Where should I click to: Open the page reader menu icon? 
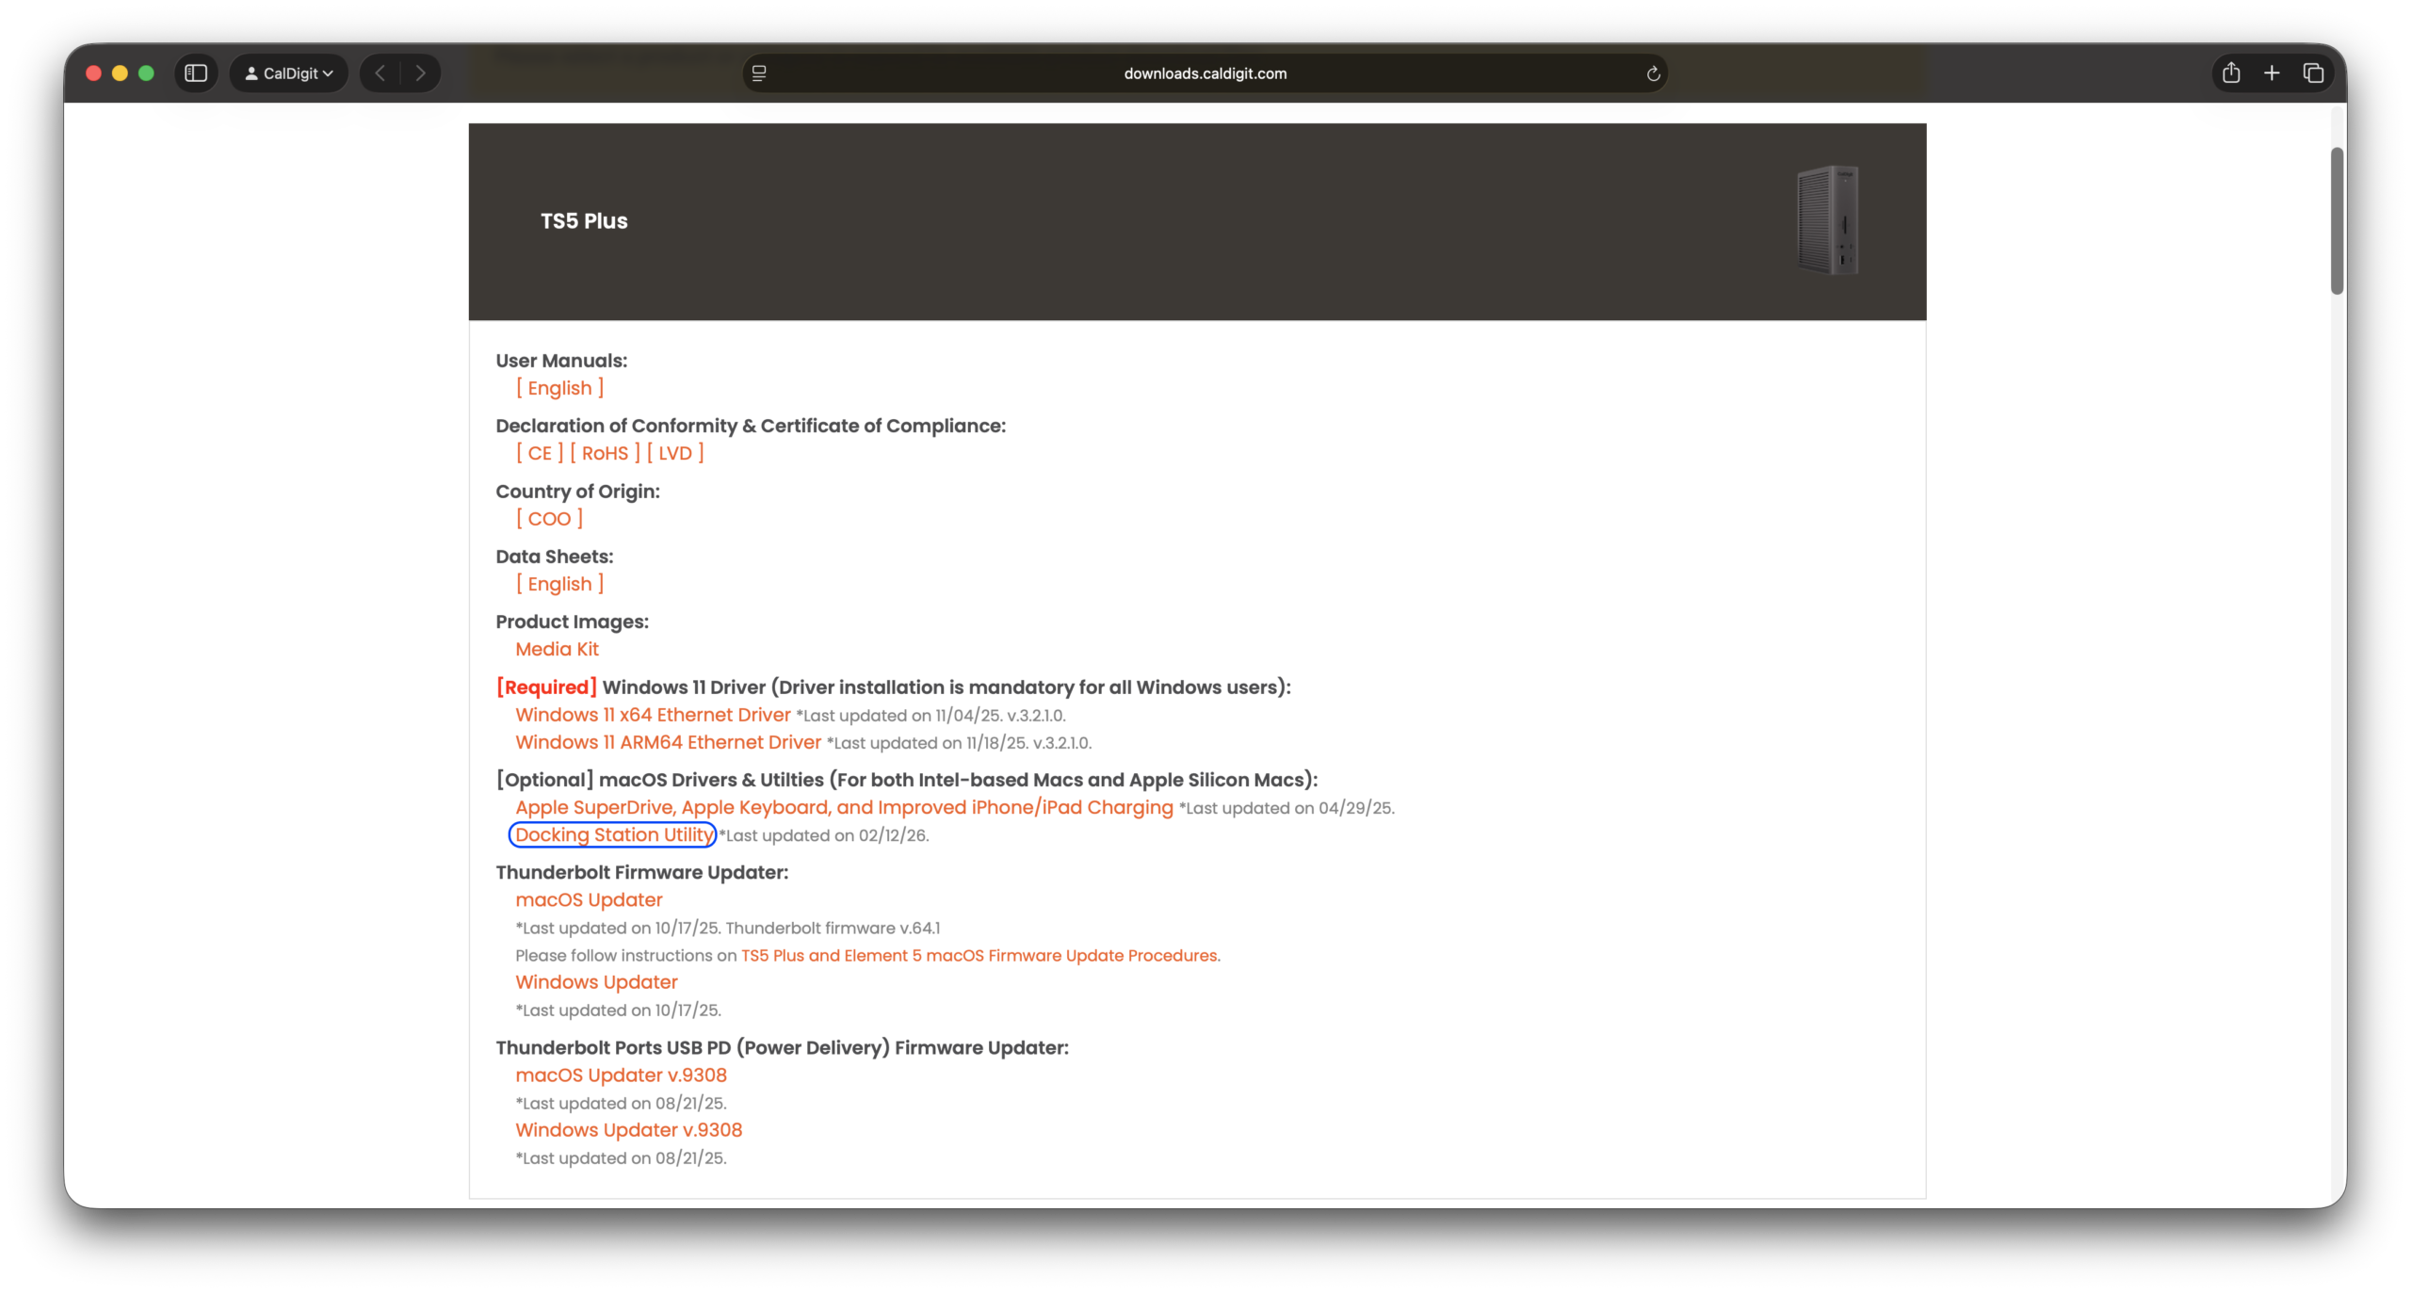(759, 73)
